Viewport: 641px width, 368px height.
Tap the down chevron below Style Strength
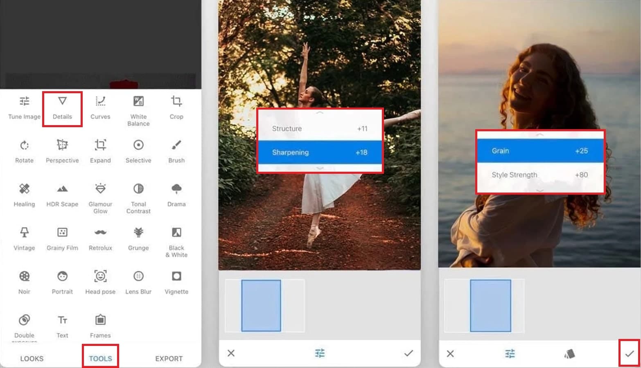pyautogui.click(x=540, y=190)
